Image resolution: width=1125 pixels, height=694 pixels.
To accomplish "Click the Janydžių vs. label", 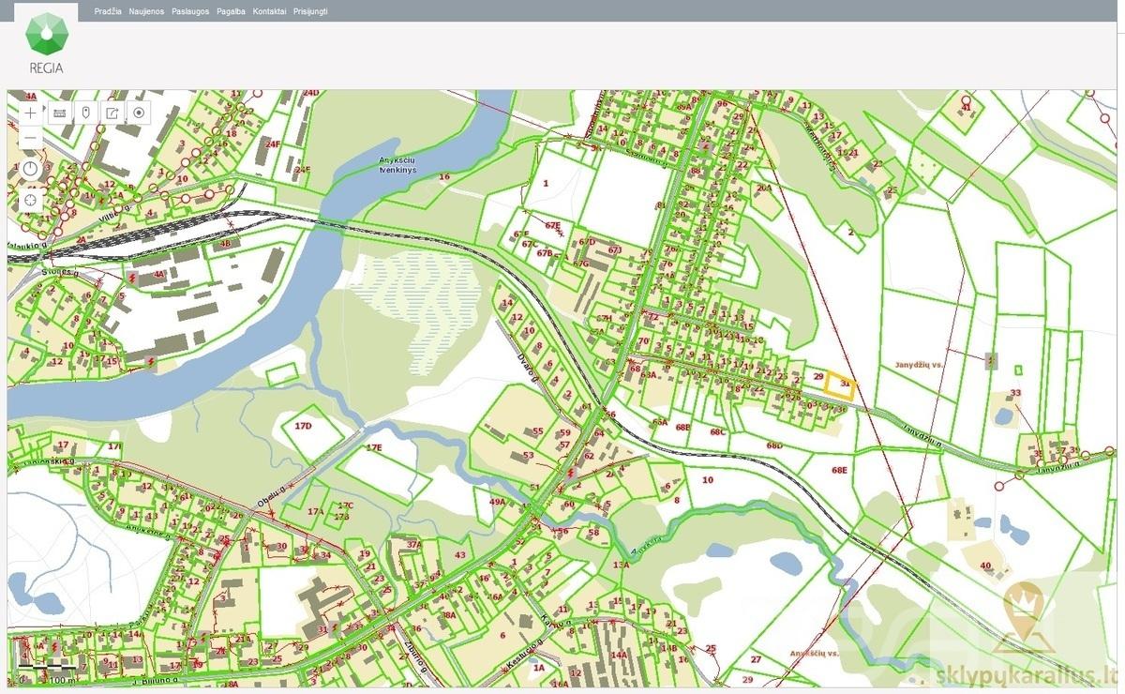I will 918,364.
